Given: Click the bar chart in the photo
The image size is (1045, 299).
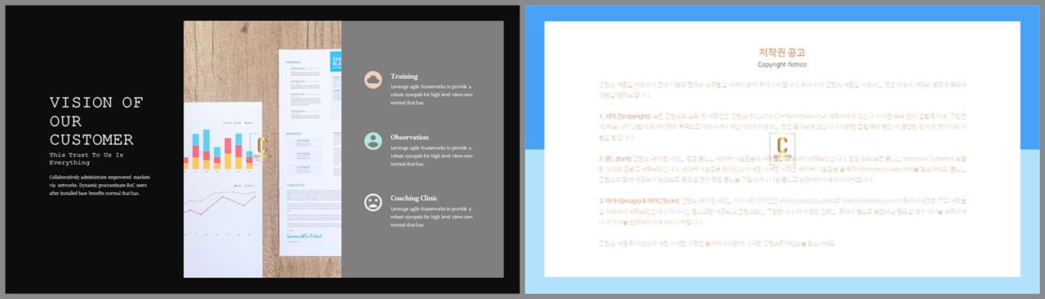Looking at the screenshot, I should click(221, 147).
